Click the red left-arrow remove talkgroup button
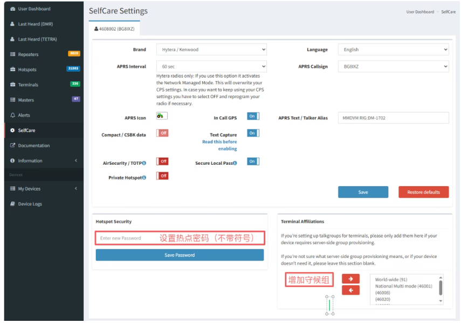Screen dimensions: 461x323 pyautogui.click(x=350, y=291)
